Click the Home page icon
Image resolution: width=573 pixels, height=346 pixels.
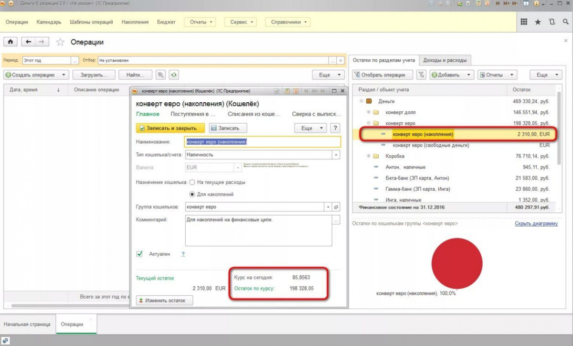(11, 42)
